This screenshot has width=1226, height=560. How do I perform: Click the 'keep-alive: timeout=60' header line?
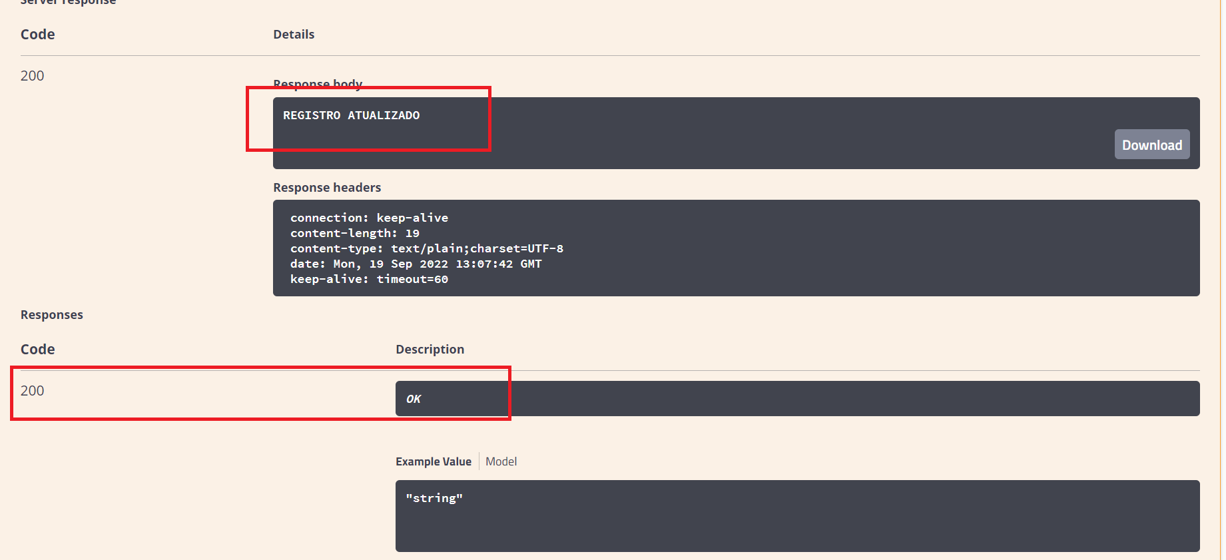coord(369,279)
